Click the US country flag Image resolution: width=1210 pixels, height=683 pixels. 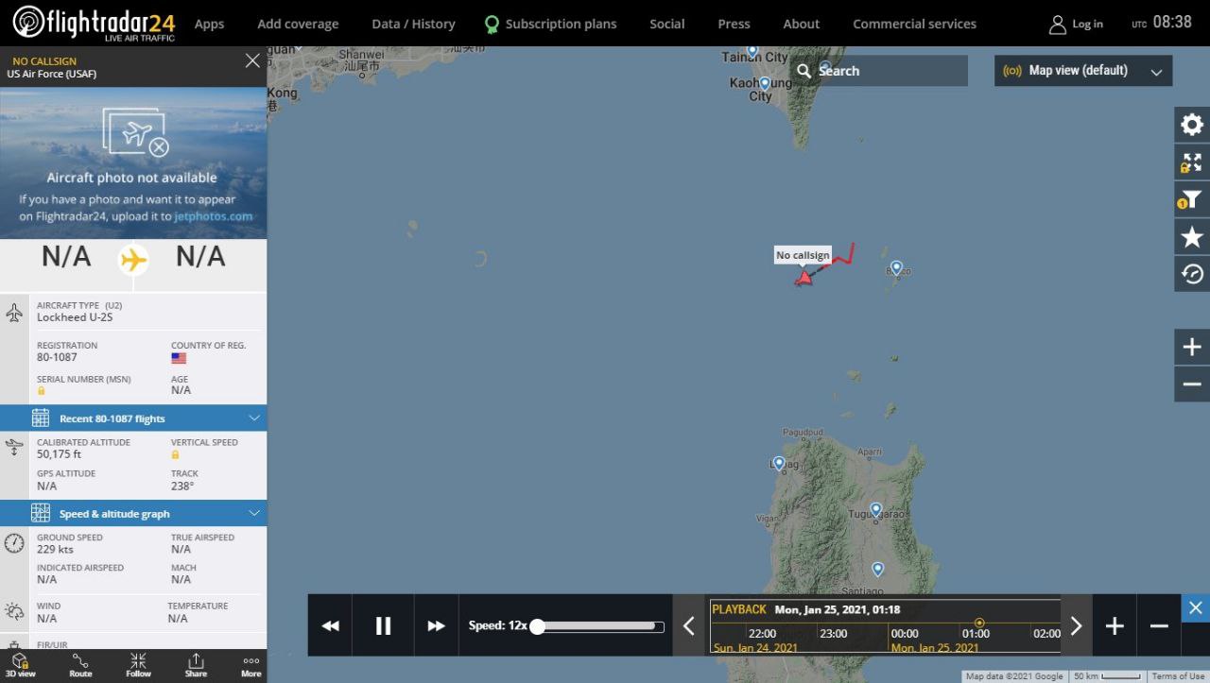pos(179,358)
